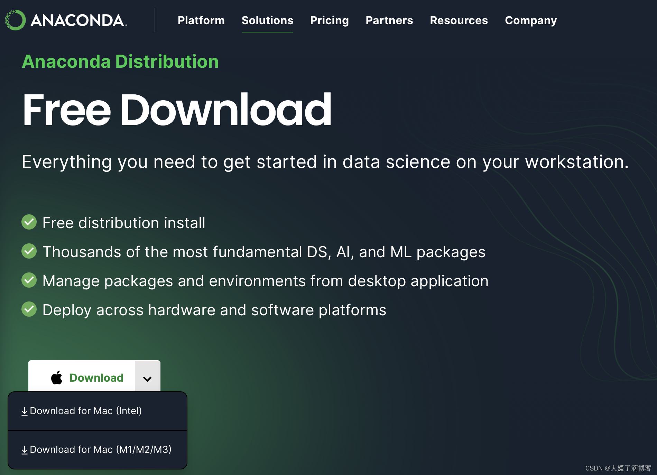This screenshot has height=475, width=657.
Task: Click the Anaconda logo in the header
Action: click(66, 20)
